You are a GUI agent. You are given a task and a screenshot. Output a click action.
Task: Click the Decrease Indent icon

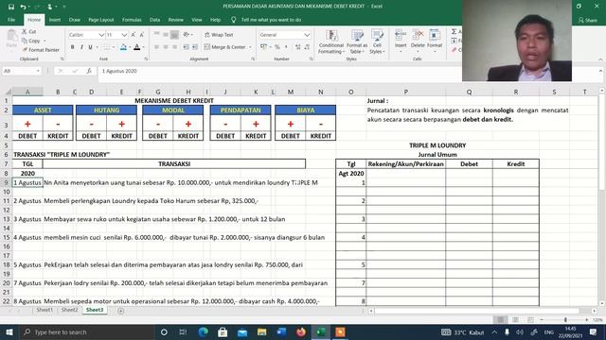(186, 47)
